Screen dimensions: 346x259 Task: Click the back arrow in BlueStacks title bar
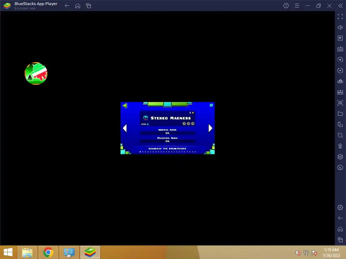67,6
